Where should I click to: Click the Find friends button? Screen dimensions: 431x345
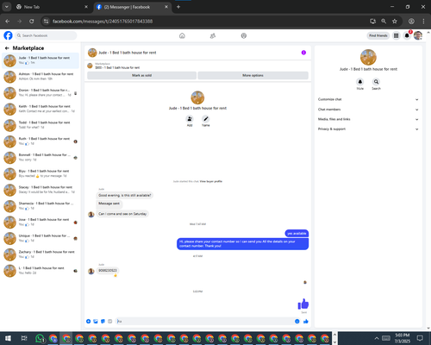tap(378, 35)
